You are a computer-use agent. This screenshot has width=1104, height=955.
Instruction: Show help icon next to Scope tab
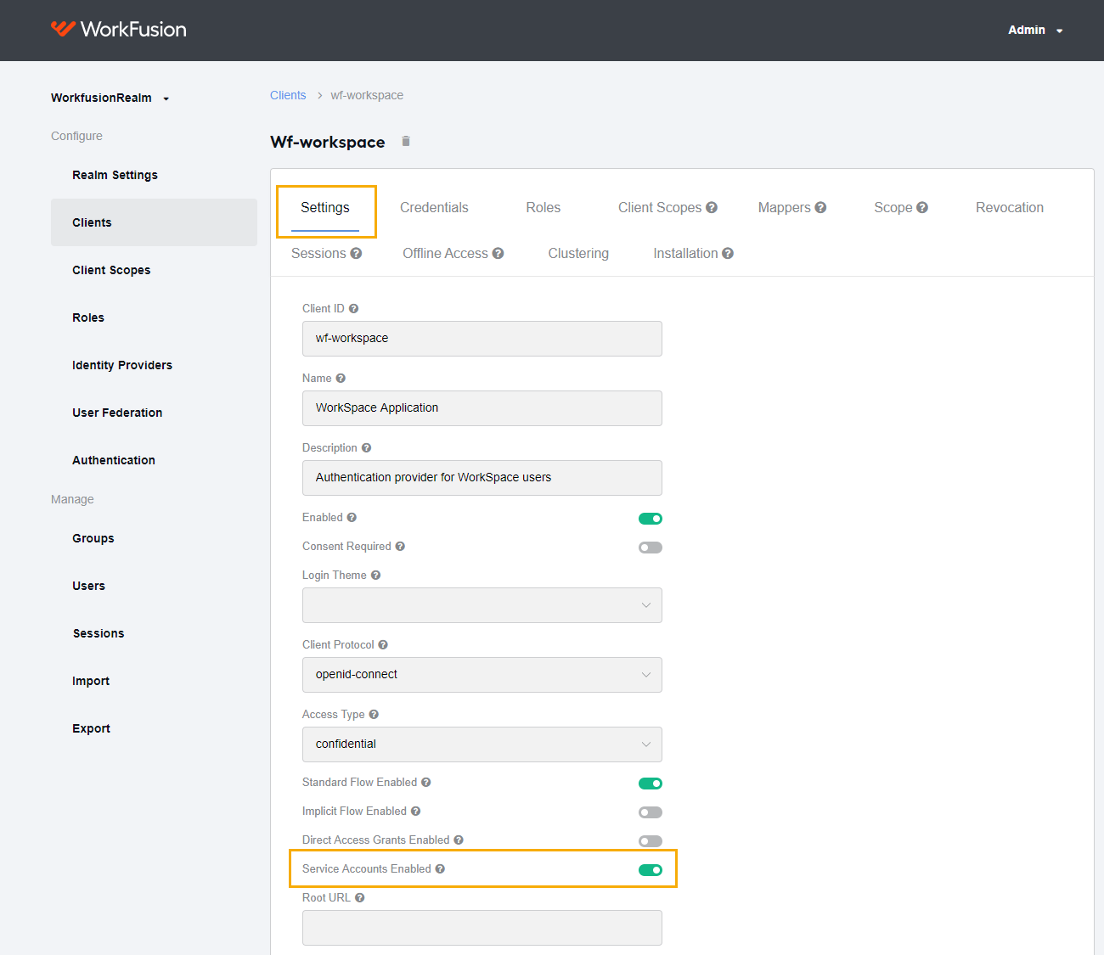tap(922, 207)
